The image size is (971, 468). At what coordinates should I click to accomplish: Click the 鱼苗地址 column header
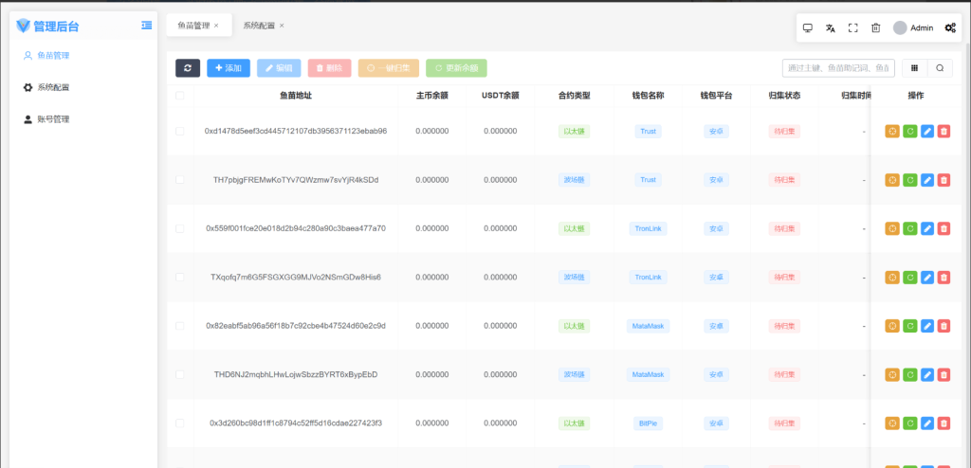(x=296, y=96)
